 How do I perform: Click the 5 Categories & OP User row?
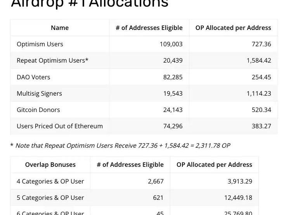pyautogui.click(x=50, y=198)
